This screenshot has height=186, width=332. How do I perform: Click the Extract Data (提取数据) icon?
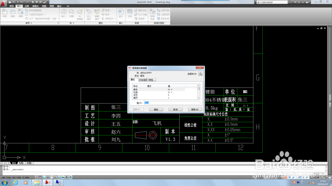158,19
